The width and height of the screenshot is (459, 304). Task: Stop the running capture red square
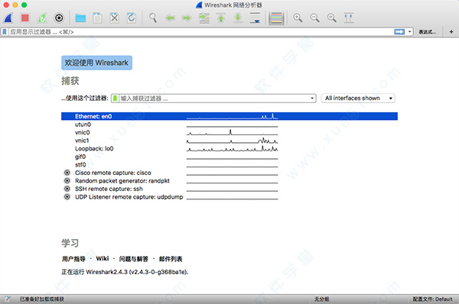25,18
